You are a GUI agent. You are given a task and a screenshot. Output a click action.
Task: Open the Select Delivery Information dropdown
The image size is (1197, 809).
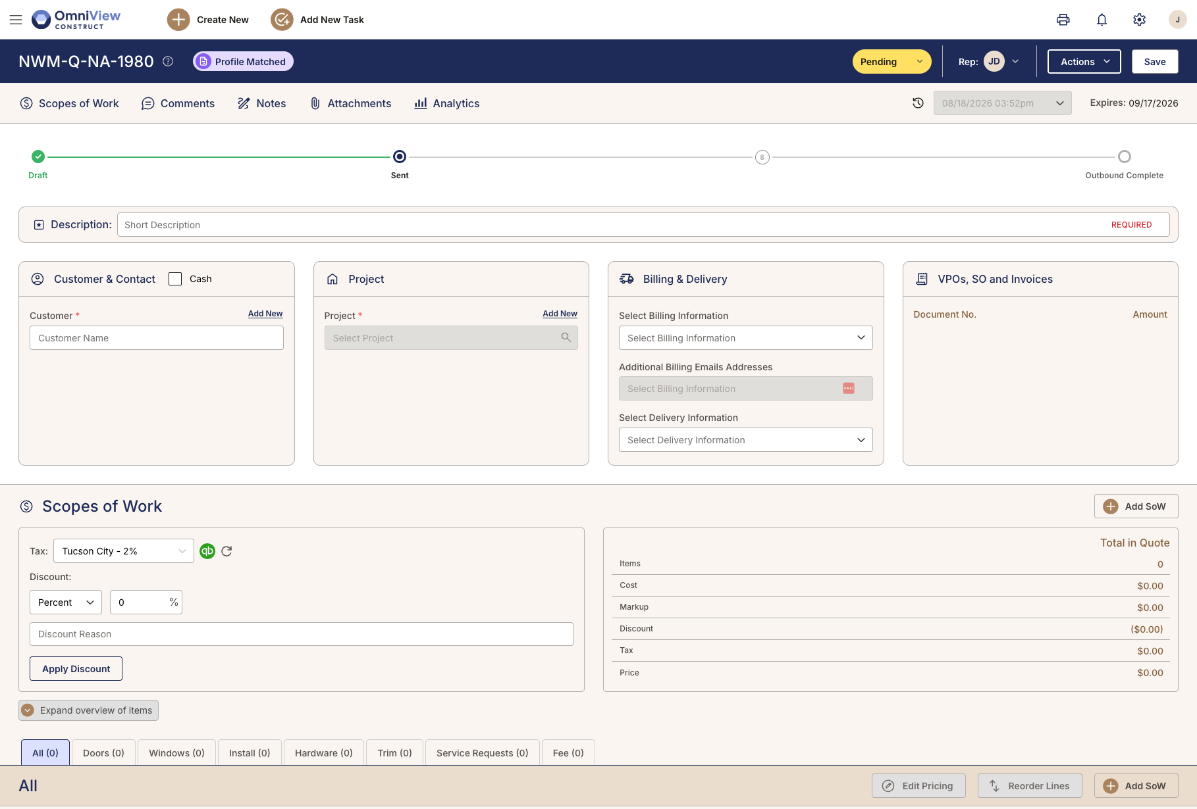pos(745,440)
